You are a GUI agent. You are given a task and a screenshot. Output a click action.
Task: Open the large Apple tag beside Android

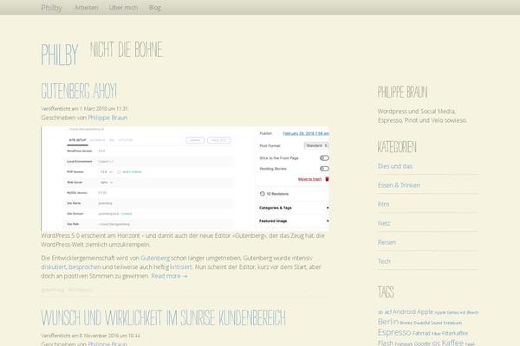(x=425, y=312)
